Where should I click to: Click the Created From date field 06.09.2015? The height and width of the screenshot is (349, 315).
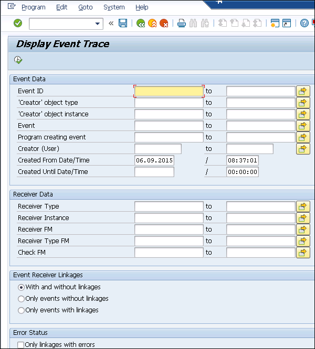(154, 160)
